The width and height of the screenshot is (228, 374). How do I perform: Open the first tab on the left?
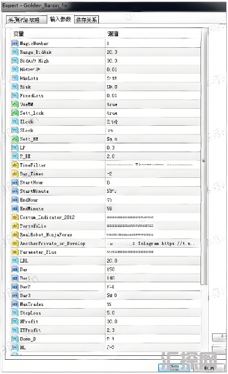tap(26, 20)
